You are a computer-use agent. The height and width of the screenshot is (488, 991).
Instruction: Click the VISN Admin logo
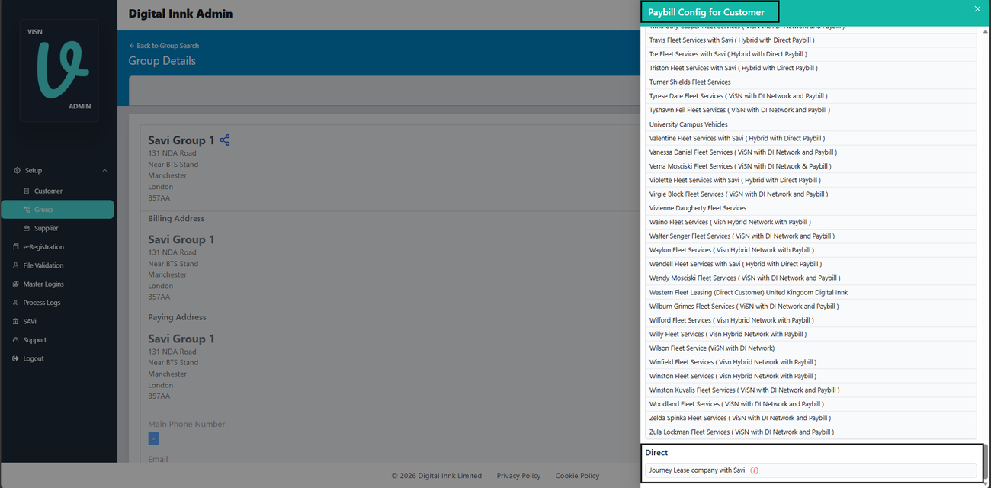pos(59,70)
